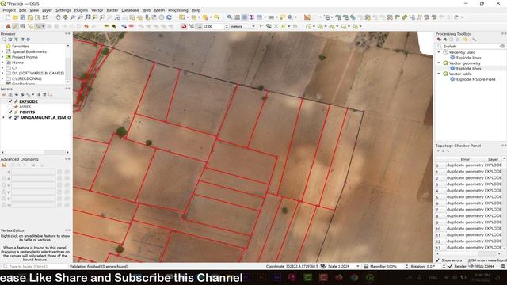The height and width of the screenshot is (285, 507).
Task: Select the Pan Map hand tool
Action: (x=58, y=17)
